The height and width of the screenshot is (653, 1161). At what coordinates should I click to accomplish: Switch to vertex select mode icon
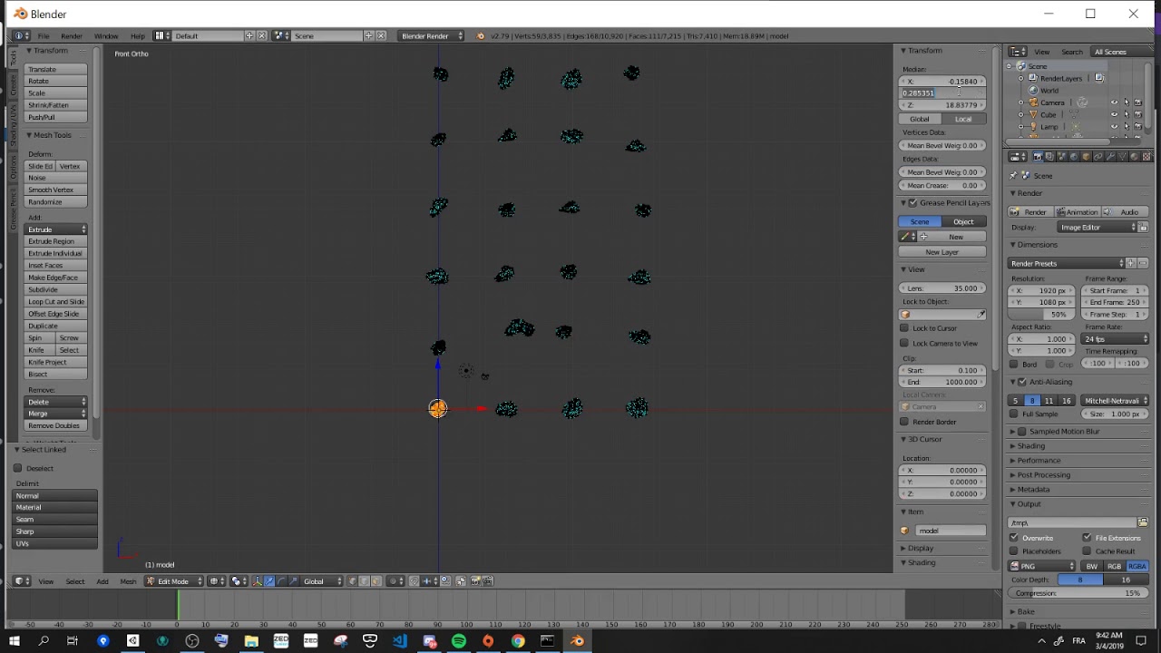[353, 581]
